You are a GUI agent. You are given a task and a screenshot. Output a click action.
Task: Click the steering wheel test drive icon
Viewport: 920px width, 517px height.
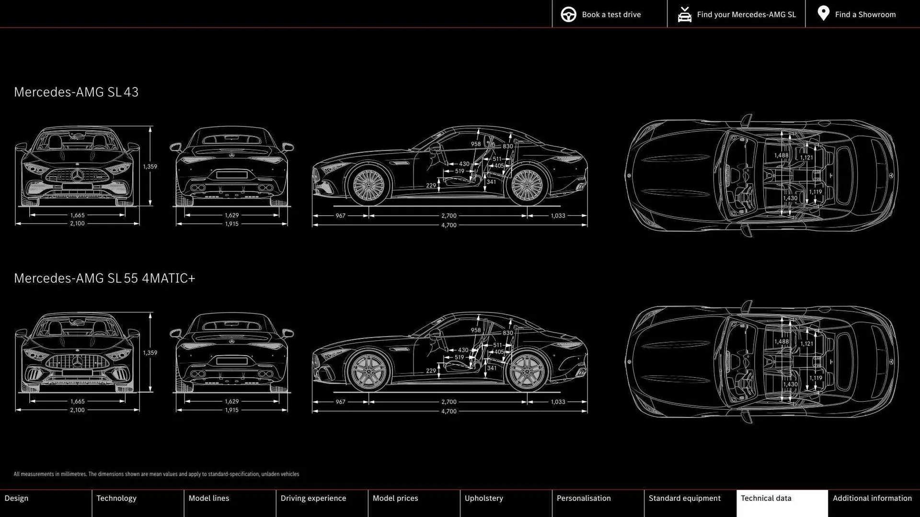[568, 14]
